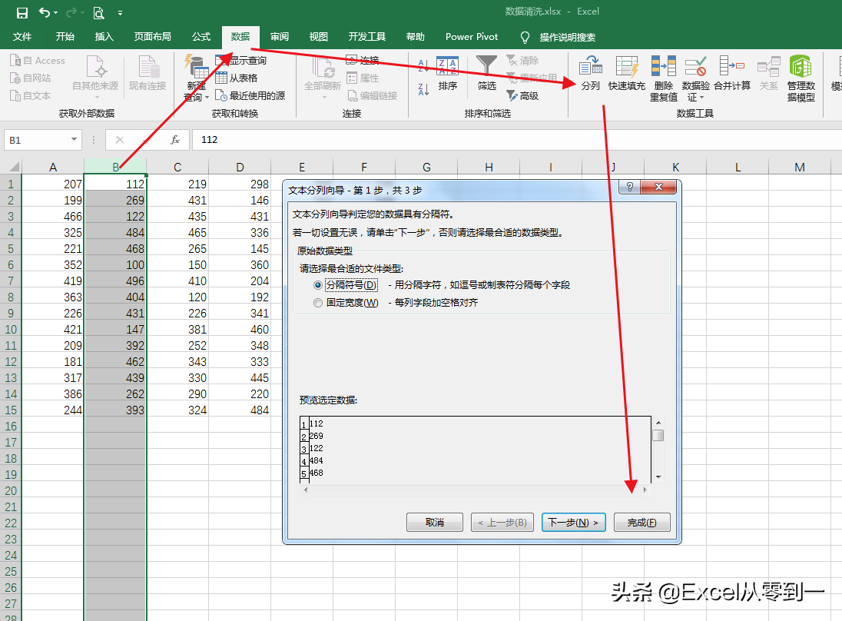Open the Power Pivot tab
The height and width of the screenshot is (621, 842).
[x=472, y=37]
